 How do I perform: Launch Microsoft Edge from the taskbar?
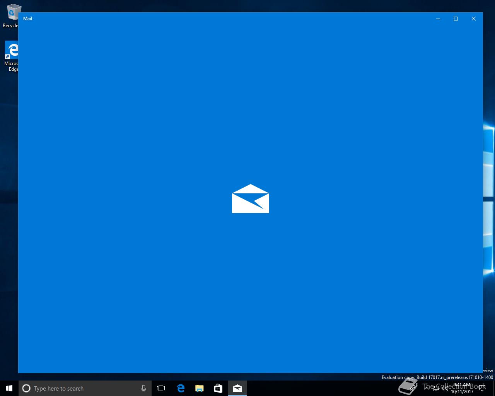tap(180, 388)
